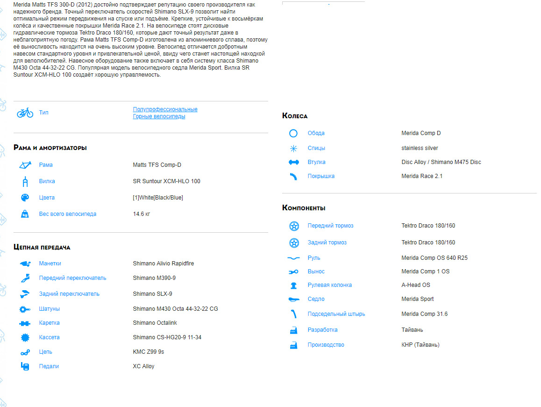541x407 pixels.
Task: Click the value Merida Race 2.1
Action: click(x=422, y=176)
